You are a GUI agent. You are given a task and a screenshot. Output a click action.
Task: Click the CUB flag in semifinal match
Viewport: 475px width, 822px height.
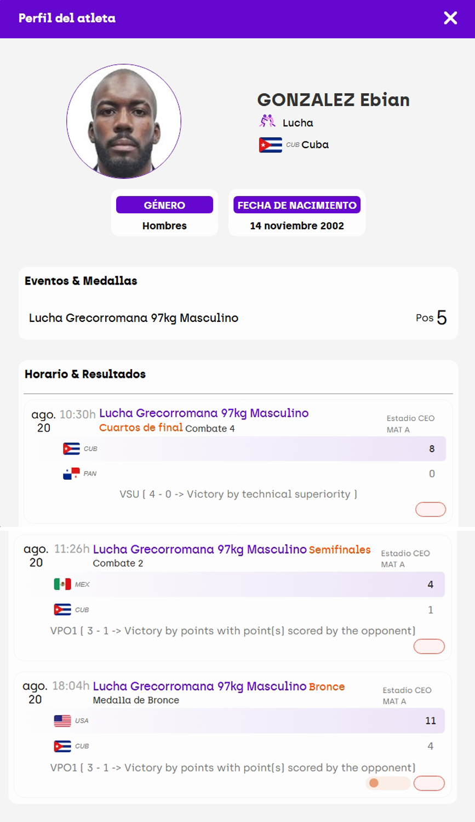(x=62, y=610)
